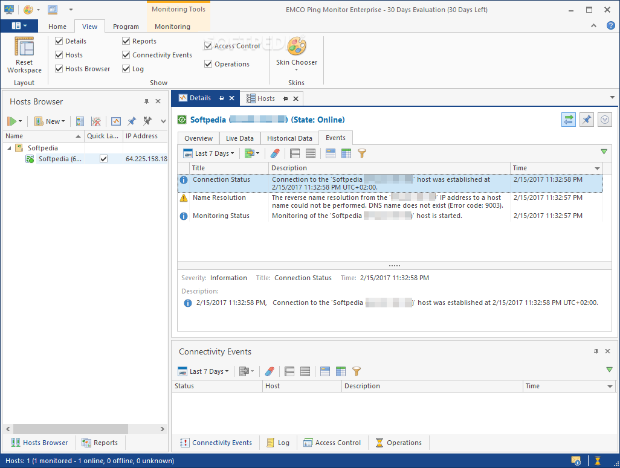Click the circular down-arrow icon in the Details header

604,120
